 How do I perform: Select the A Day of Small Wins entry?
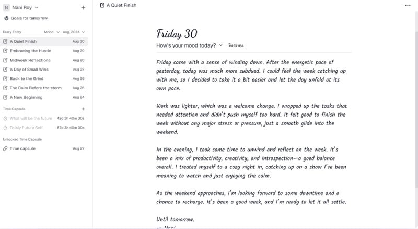(x=29, y=70)
